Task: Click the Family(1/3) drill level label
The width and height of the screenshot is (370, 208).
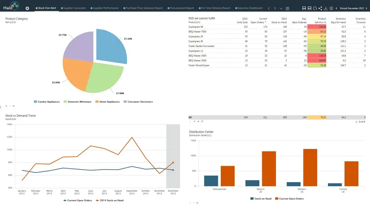Action: coord(11,22)
